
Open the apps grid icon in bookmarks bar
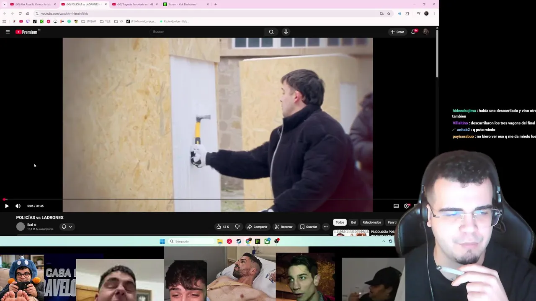[4, 21]
